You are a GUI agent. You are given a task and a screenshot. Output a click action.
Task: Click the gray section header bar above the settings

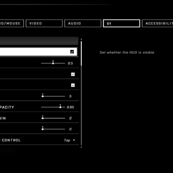(39, 40)
